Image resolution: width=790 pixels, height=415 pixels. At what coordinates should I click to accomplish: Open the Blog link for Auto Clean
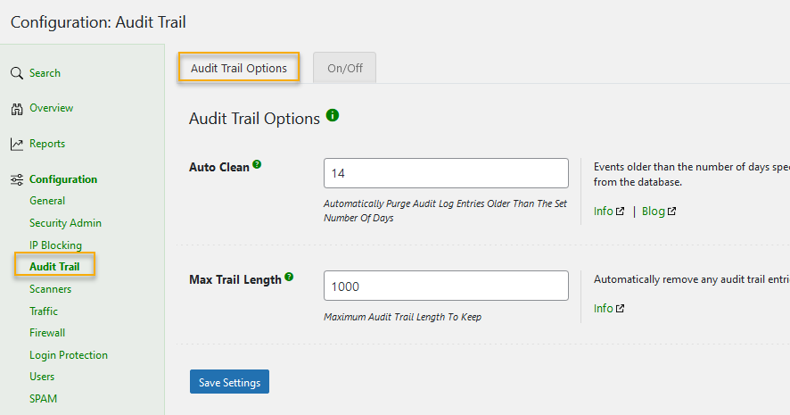tap(658, 212)
